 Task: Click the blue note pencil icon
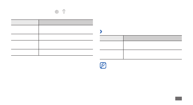pyautogui.click(x=103, y=65)
